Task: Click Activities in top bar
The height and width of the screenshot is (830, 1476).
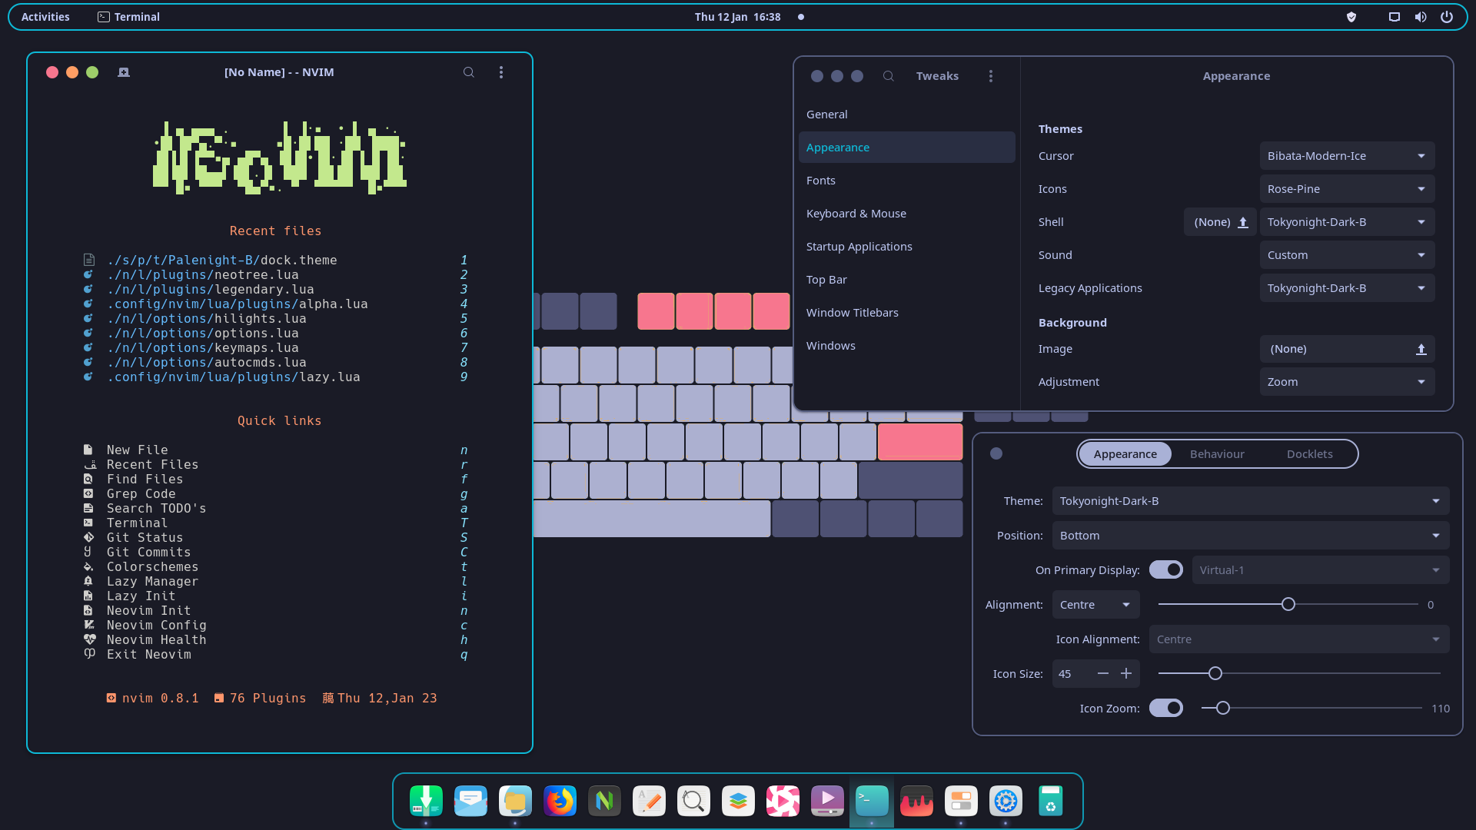Action: 45,17
